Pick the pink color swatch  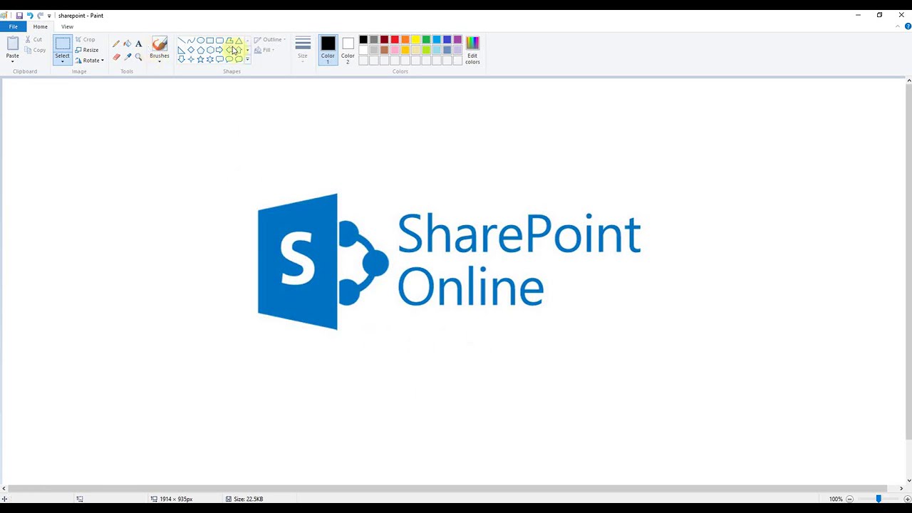(395, 50)
